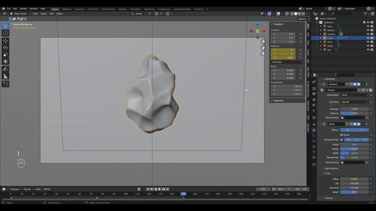Switch to the Modeling workspace tab
376x211 pixels.
coord(66,9)
